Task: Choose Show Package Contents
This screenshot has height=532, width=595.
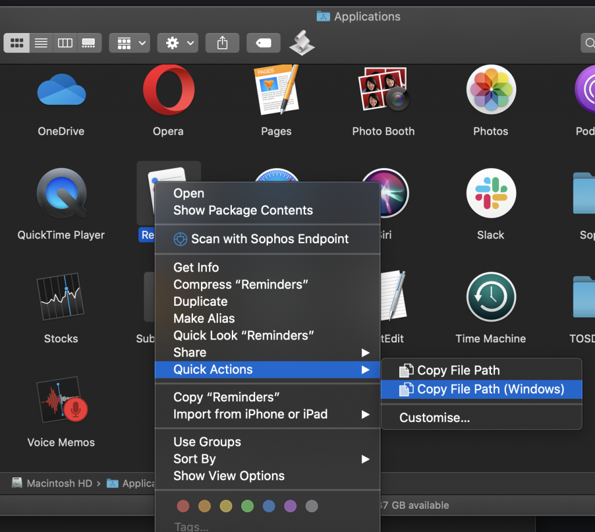Action: (x=267, y=210)
